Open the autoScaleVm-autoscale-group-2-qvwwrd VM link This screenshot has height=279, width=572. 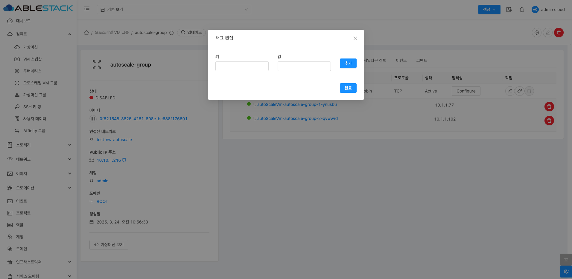pyautogui.click(x=297, y=118)
